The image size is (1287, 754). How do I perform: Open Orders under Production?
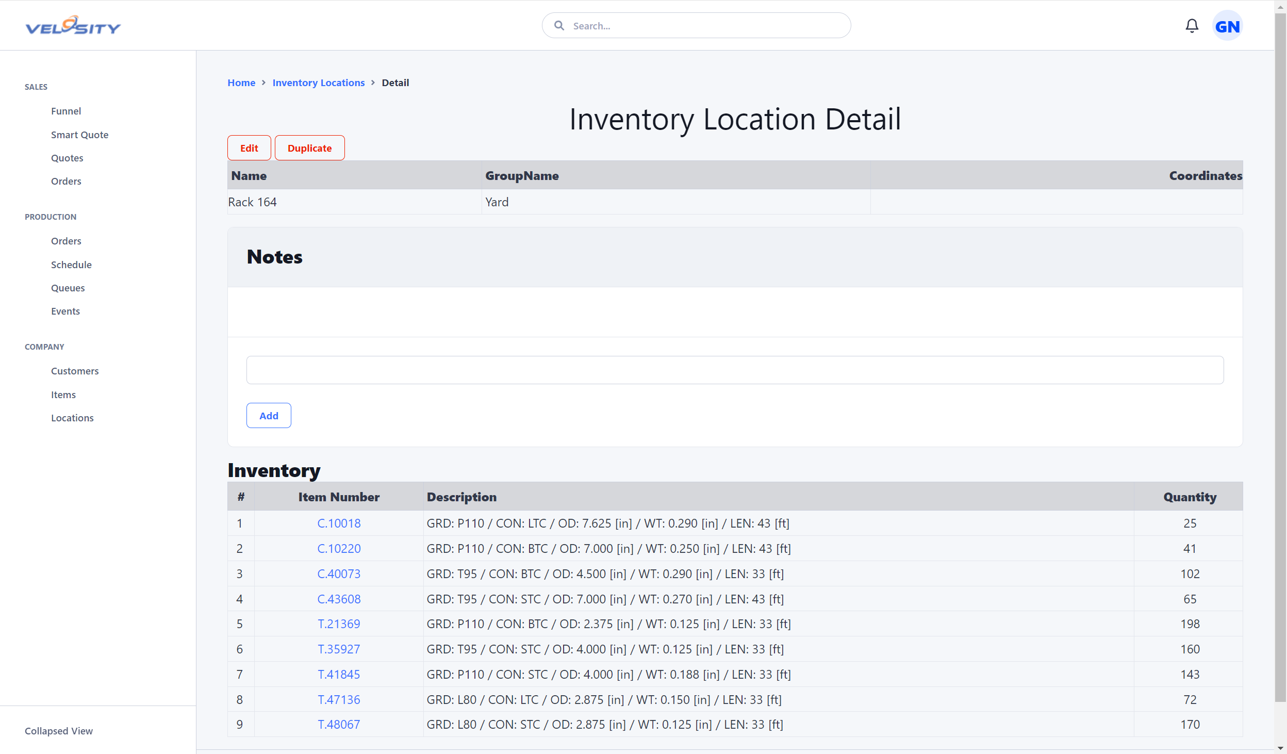point(66,241)
